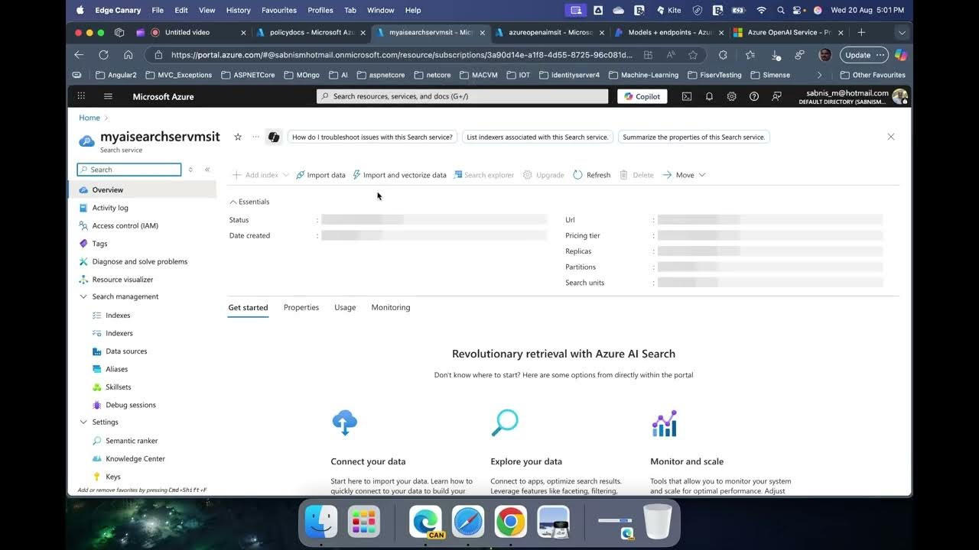Viewport: 979px width, 550px height.
Task: Click List indexers associated with this Search service
Action: click(x=537, y=137)
